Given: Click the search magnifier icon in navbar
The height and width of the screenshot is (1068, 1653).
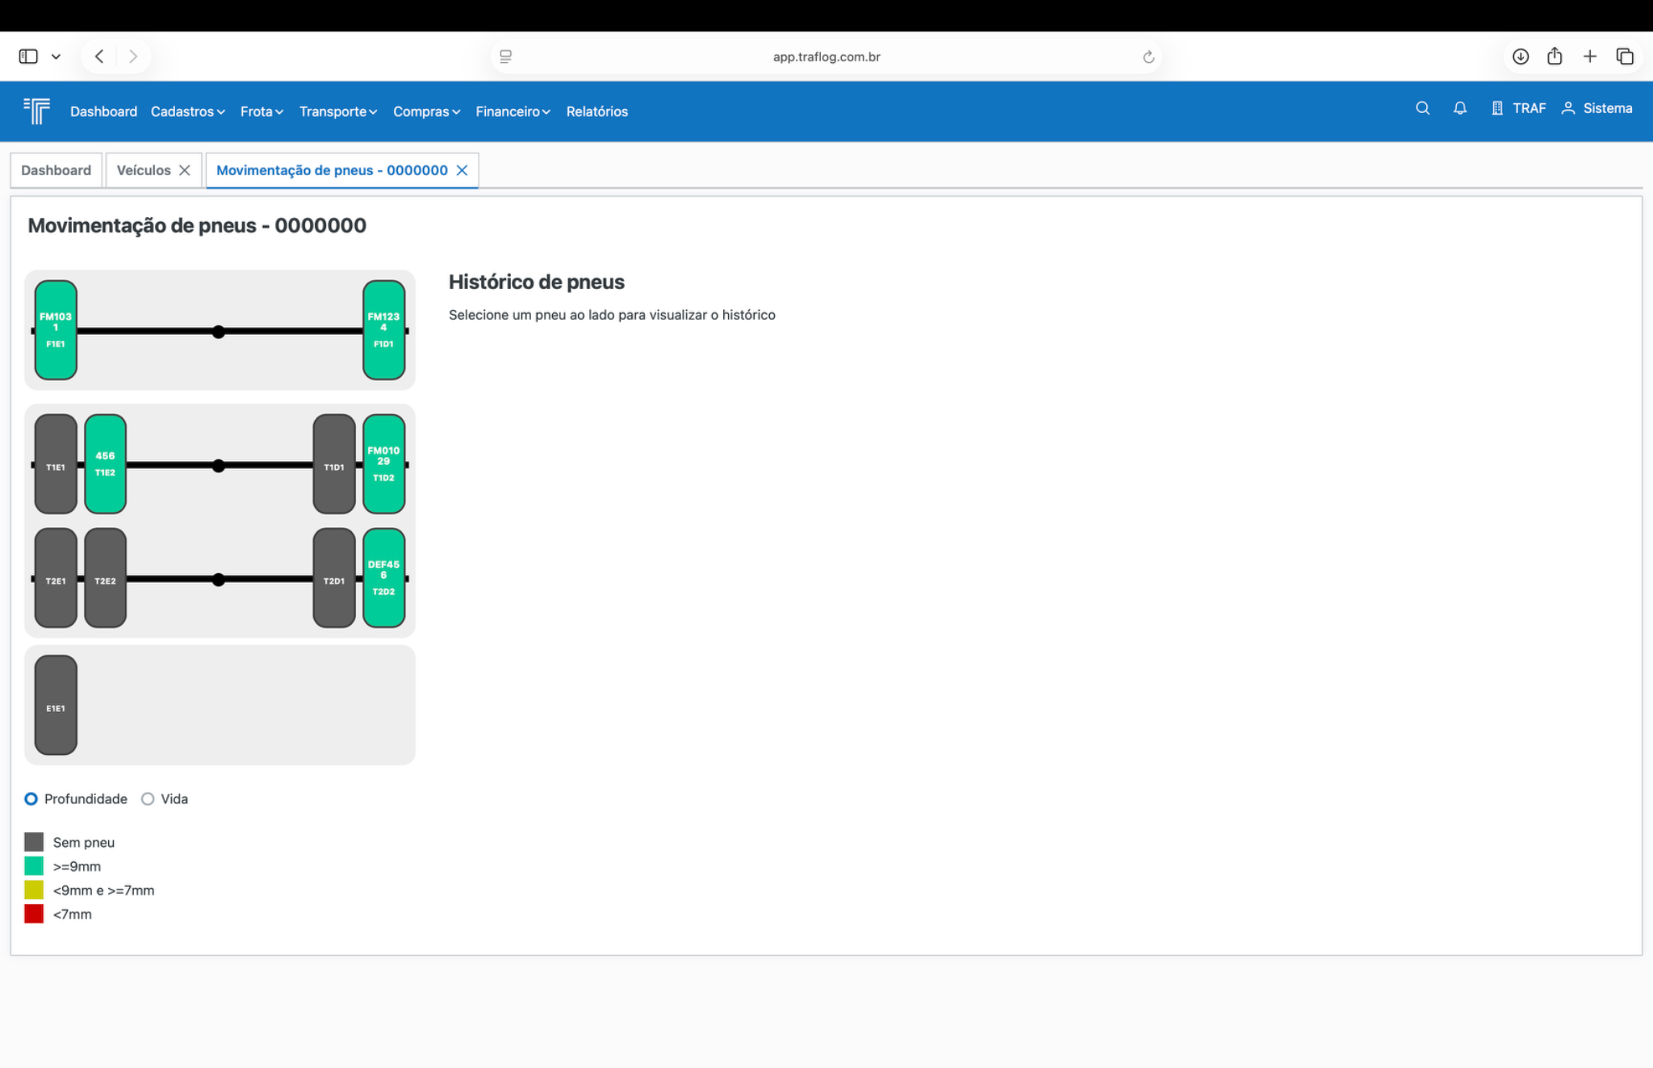Looking at the screenshot, I should point(1422,108).
